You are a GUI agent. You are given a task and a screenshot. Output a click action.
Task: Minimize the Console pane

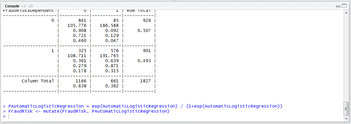point(338,6)
